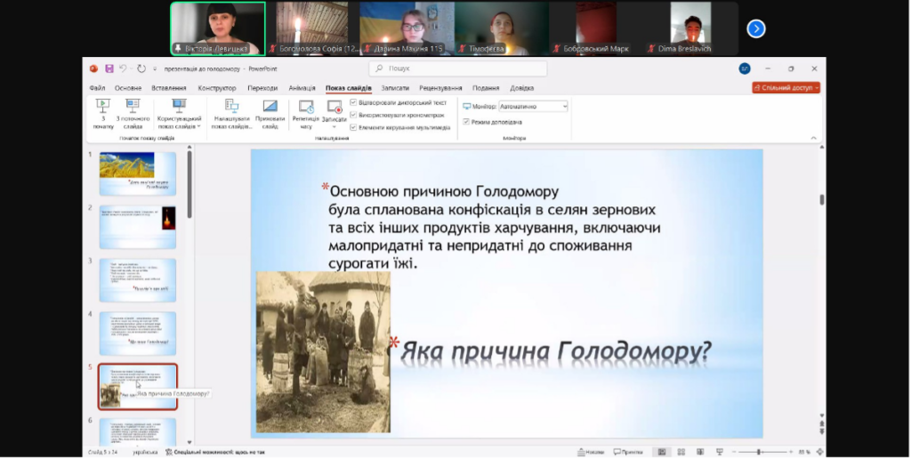Viewport: 911px width, 458px height.
Task: Open Comments pane from status bar
Action: pyautogui.click(x=628, y=452)
